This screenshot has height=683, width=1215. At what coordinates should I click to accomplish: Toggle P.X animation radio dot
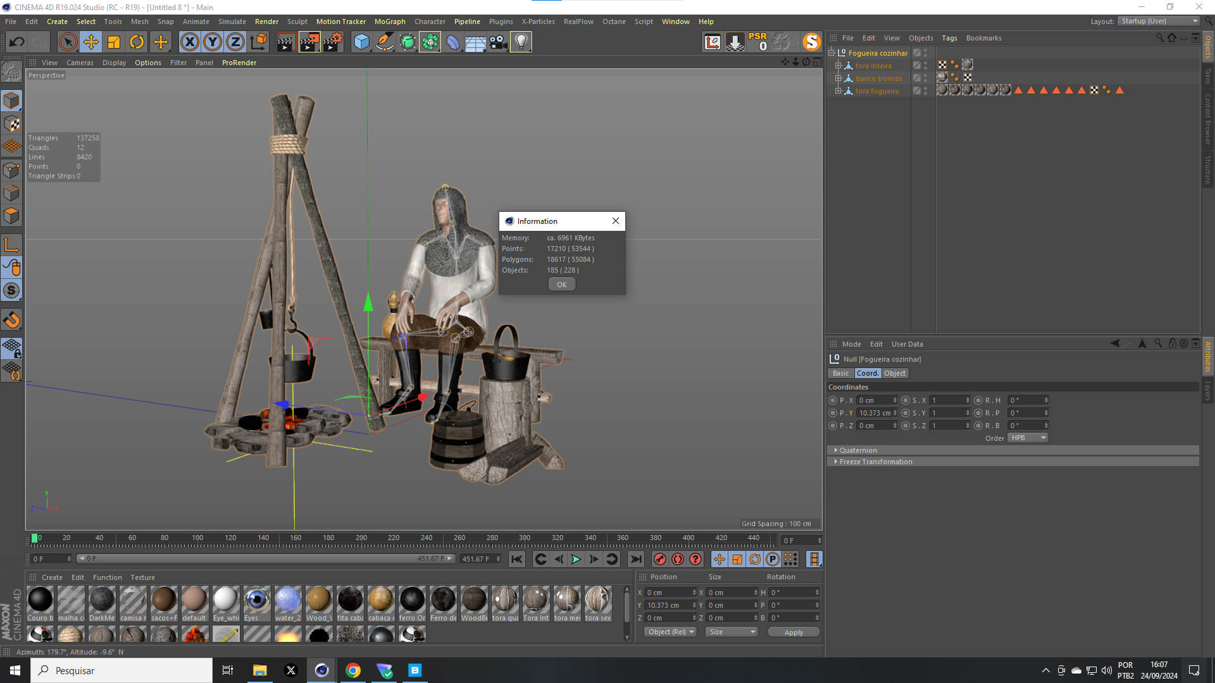pos(833,400)
